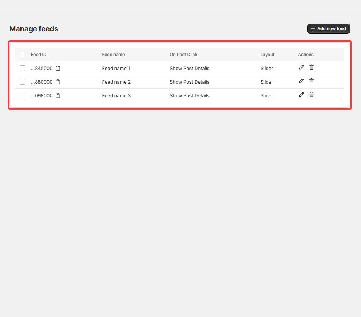Edit Feed name 2 using pencil icon
The image size is (361, 317).
tap(301, 81)
